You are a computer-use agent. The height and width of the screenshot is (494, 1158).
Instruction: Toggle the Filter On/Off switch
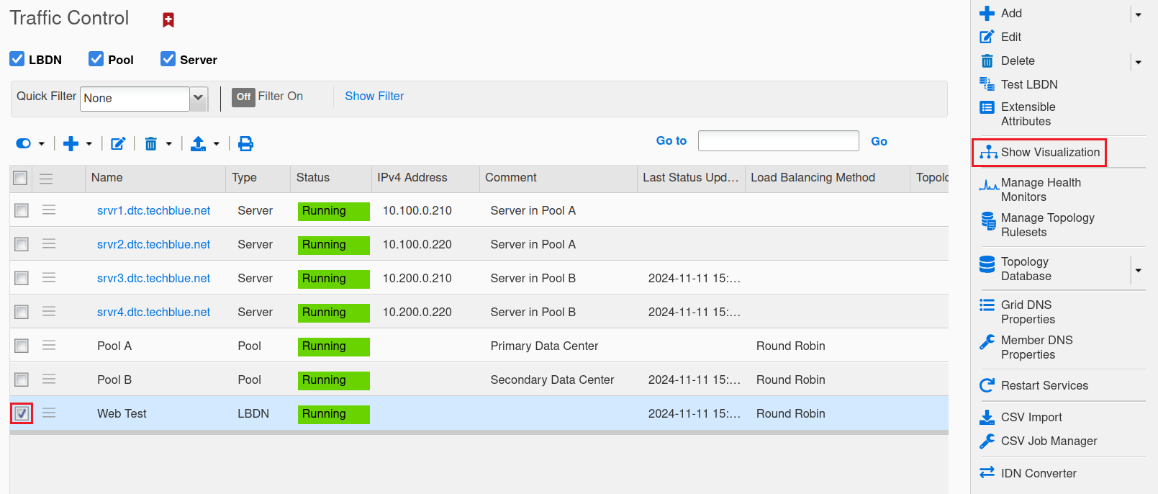point(243,96)
